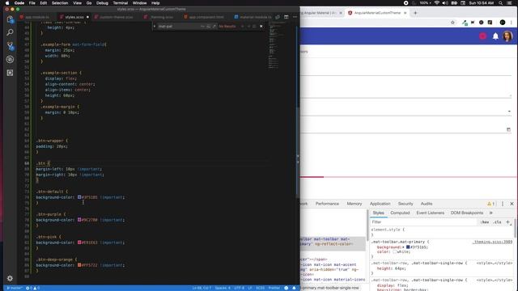Open the Performance tab in DevTools
The width and height of the screenshot is (518, 291).
click(327, 204)
